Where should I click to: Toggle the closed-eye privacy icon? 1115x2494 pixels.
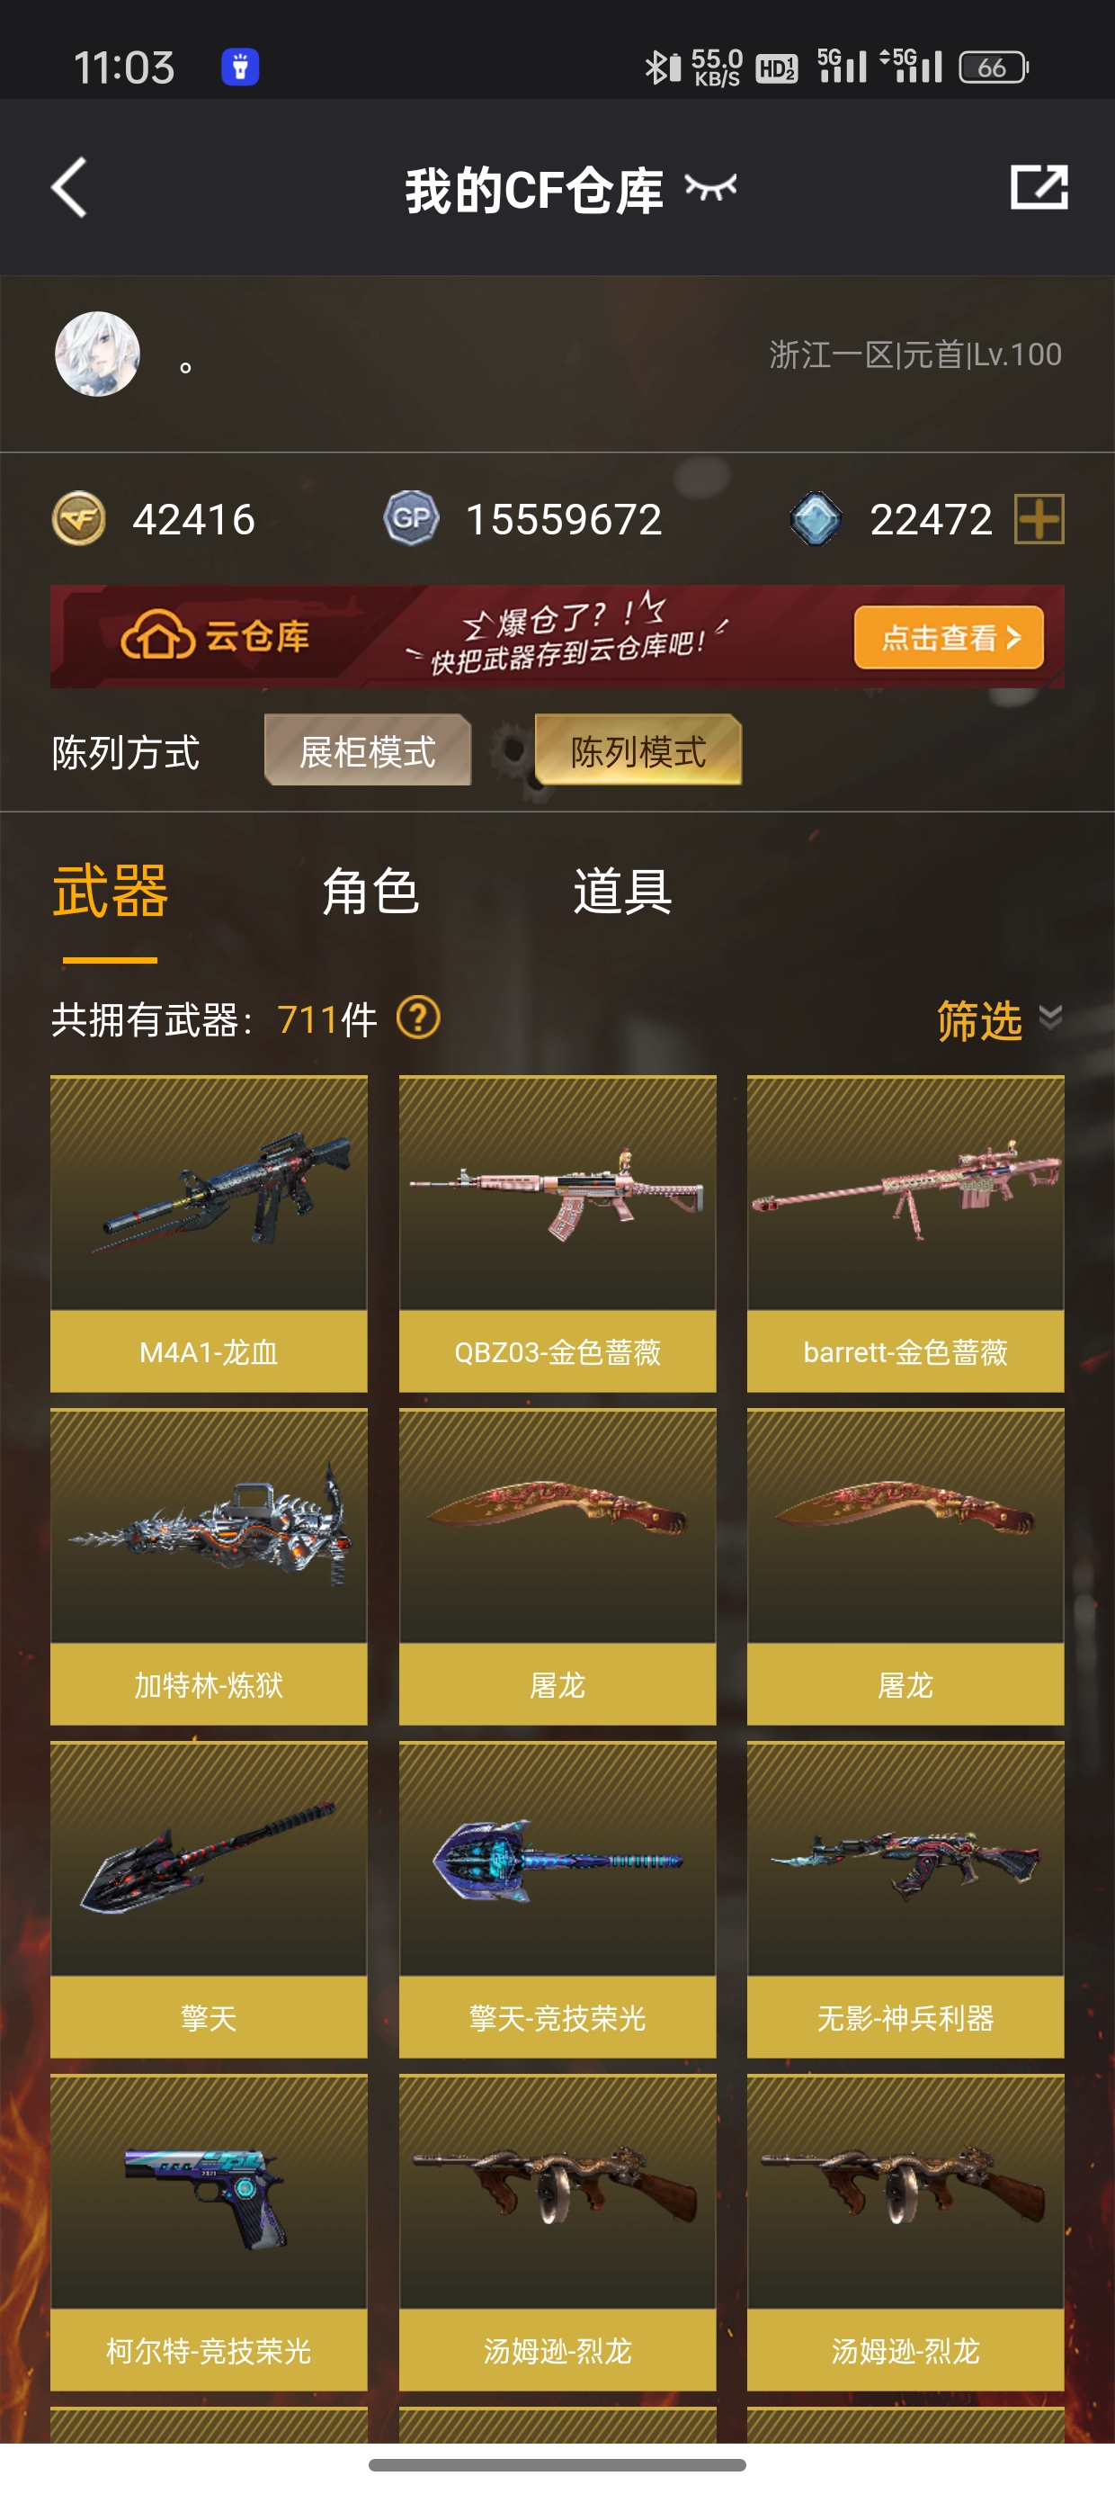(x=710, y=187)
